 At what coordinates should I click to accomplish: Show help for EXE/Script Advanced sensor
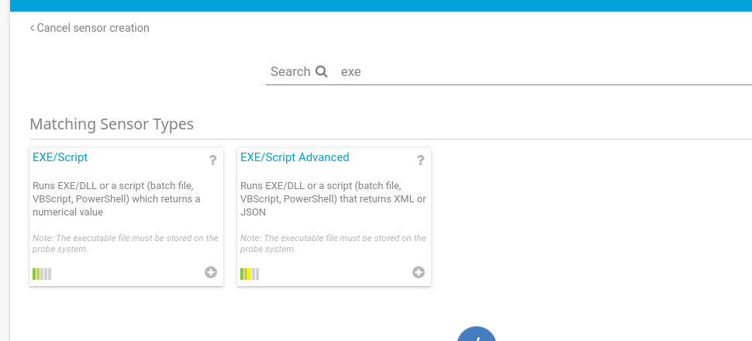point(421,160)
